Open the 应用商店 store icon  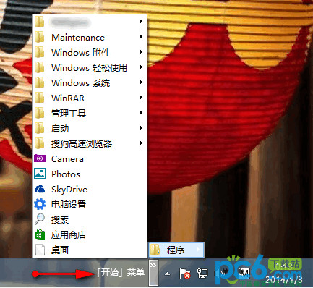(x=40, y=234)
